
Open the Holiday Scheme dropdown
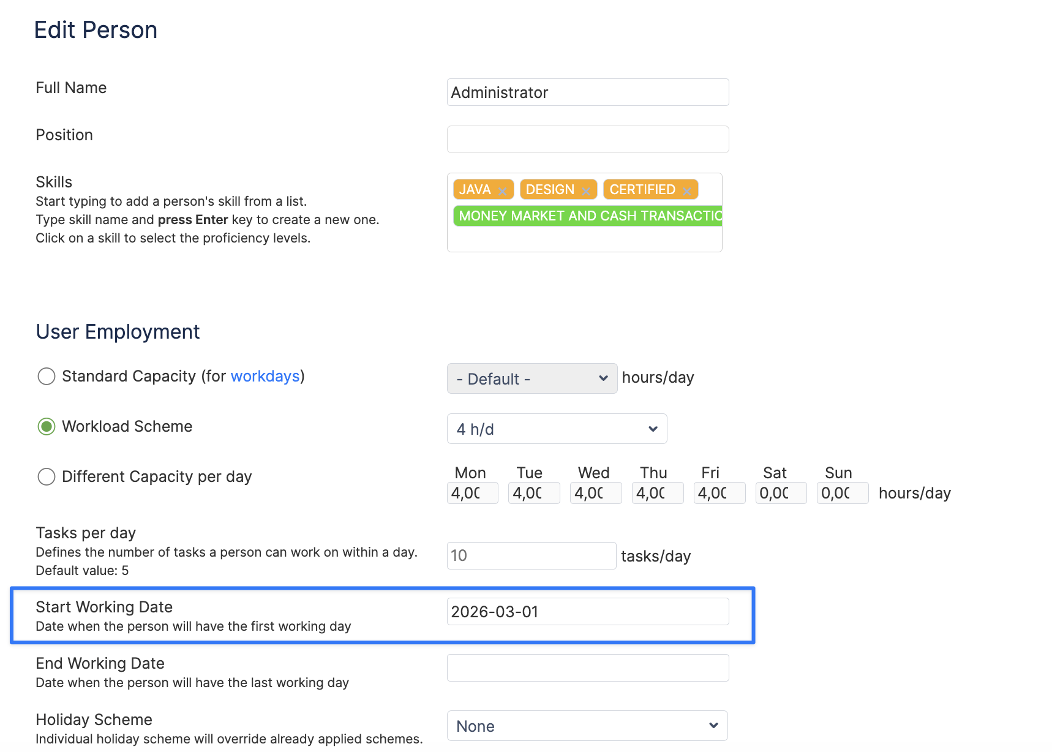587,726
